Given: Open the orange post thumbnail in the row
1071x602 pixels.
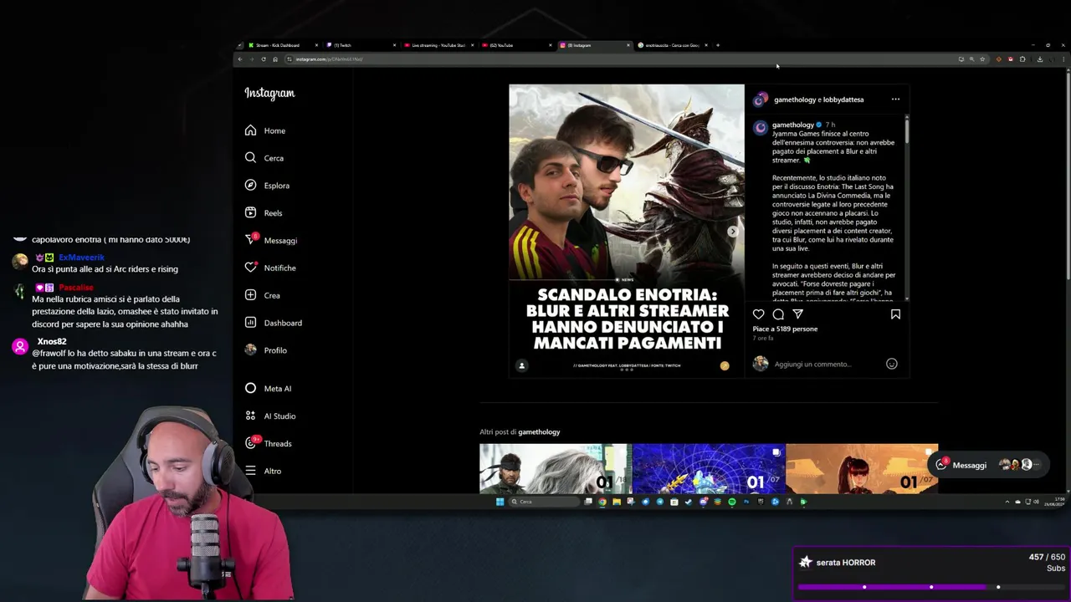Looking at the screenshot, I should tap(862, 468).
